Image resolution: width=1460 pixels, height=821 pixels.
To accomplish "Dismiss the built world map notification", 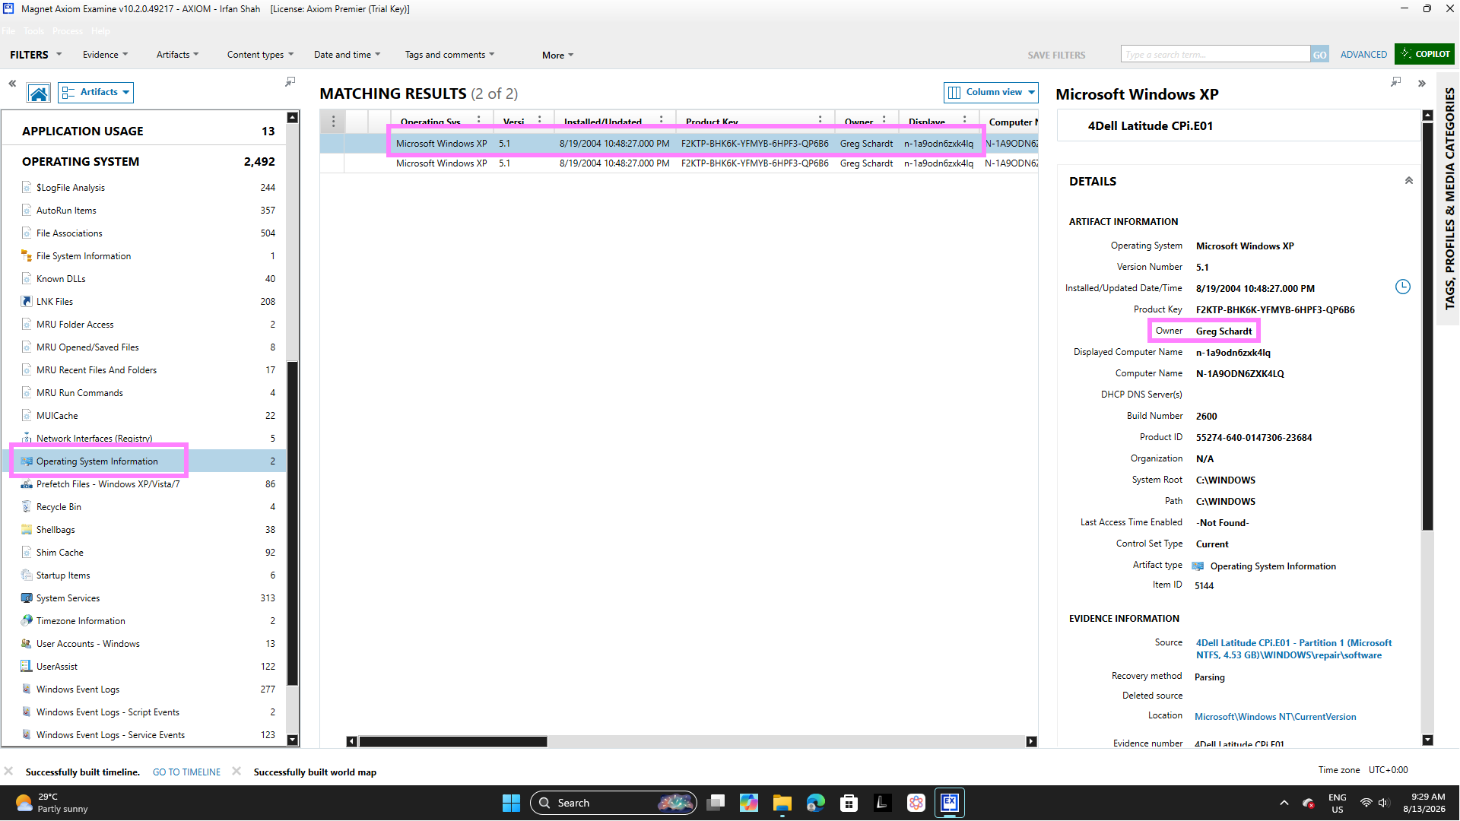I will [236, 771].
